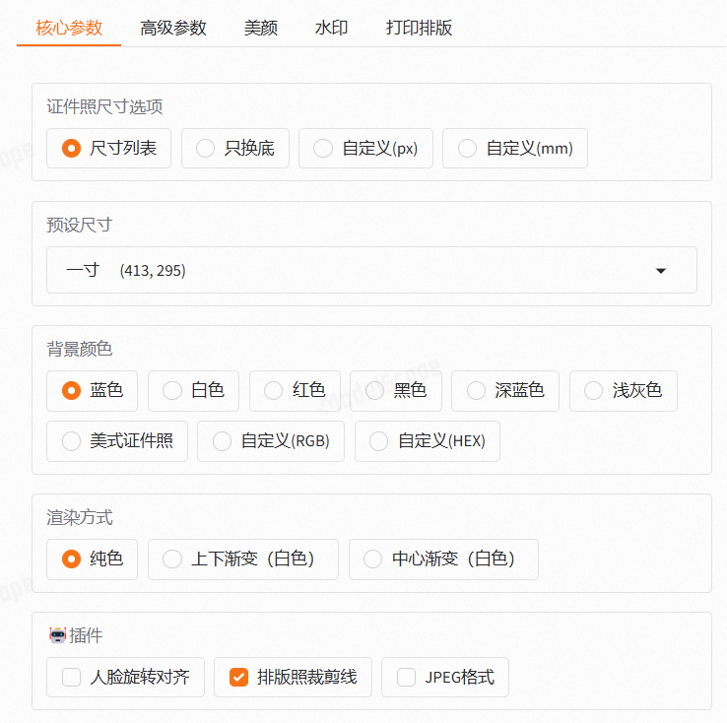Open the 美颜 tab
The image size is (727, 723).
pyautogui.click(x=261, y=28)
